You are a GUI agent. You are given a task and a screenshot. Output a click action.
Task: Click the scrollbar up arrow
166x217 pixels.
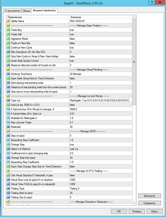tap(134, 17)
